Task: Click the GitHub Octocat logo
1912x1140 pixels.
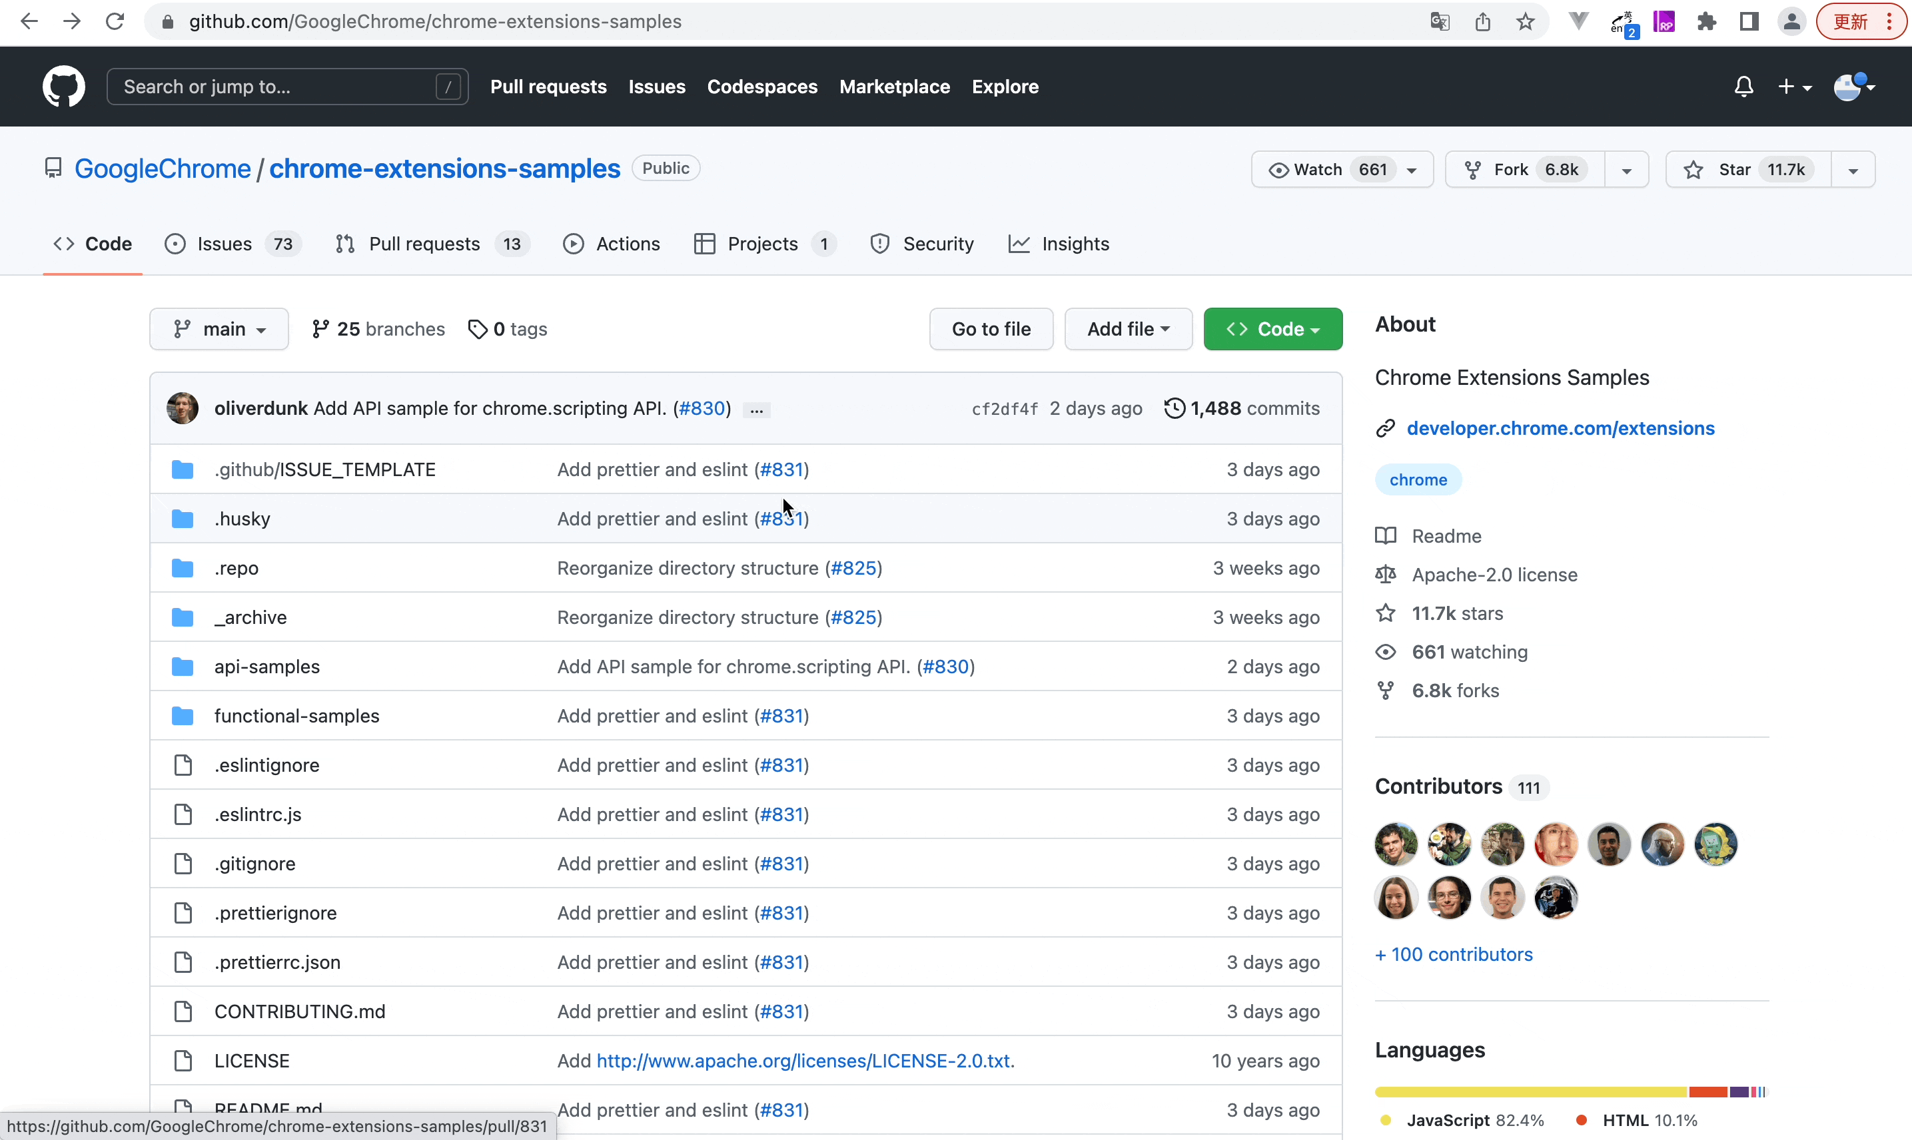Action: point(63,86)
